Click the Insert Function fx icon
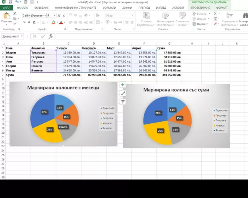Image resolution: width=248 pixels, height=198 pixels. 51,36
